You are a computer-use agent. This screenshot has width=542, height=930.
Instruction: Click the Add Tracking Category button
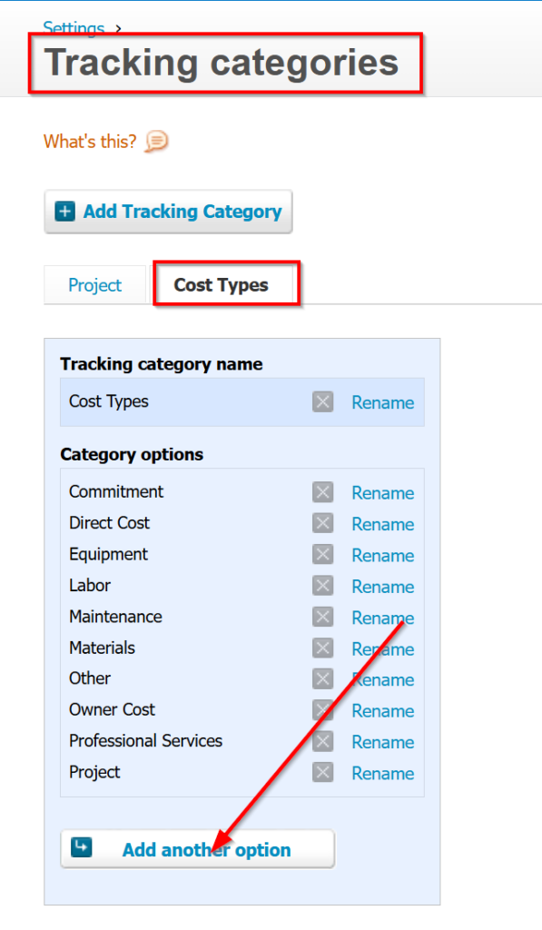(169, 211)
